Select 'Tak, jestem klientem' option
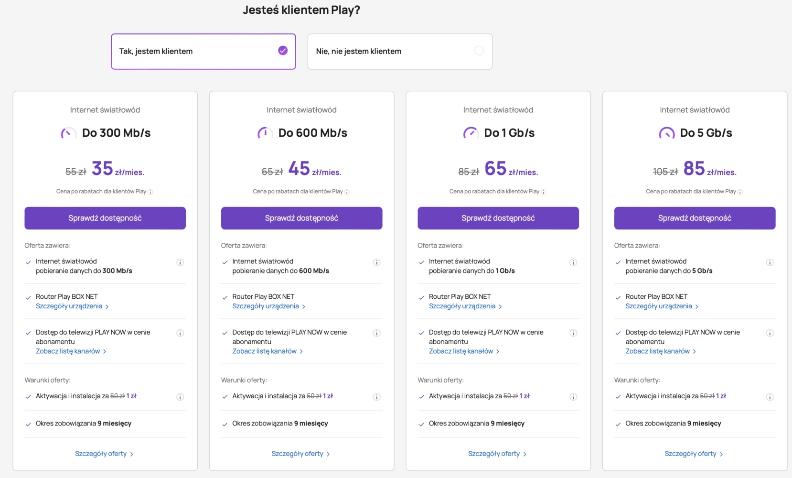The width and height of the screenshot is (792, 478). coord(203,52)
